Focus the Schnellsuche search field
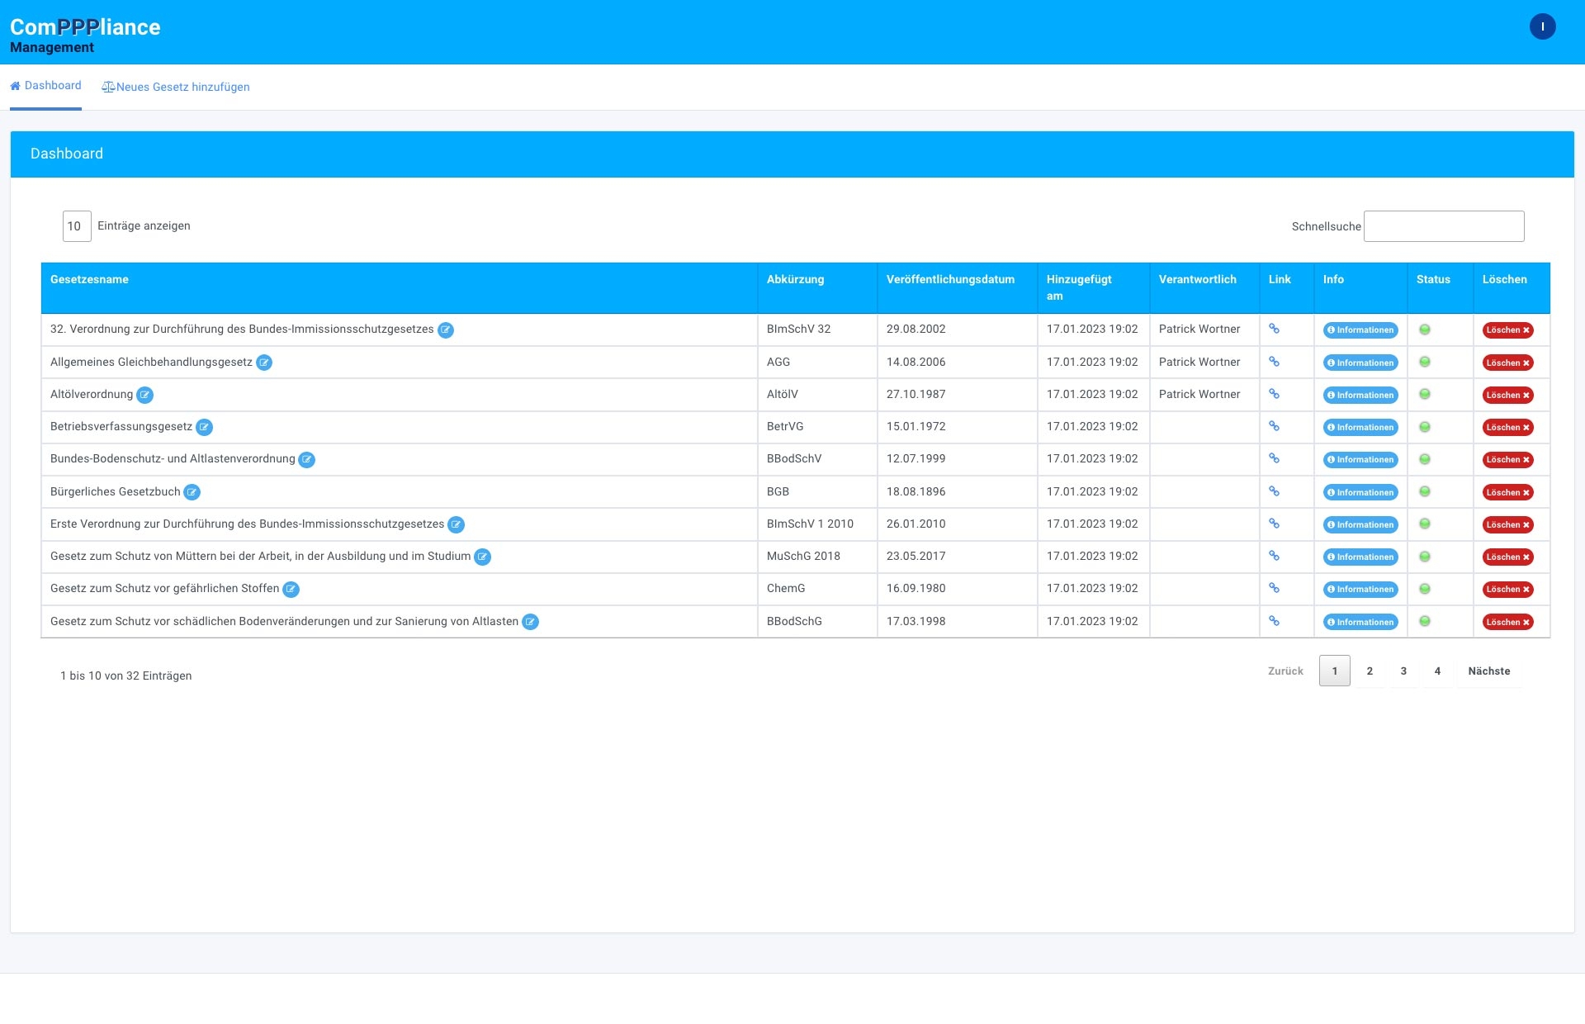This screenshot has width=1585, height=1024. pyautogui.click(x=1443, y=226)
